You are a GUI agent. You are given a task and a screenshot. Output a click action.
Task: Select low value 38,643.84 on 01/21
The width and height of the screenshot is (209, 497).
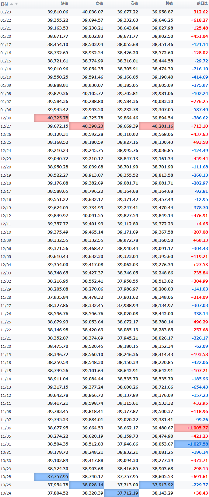pyautogui.click(x=128, y=28)
